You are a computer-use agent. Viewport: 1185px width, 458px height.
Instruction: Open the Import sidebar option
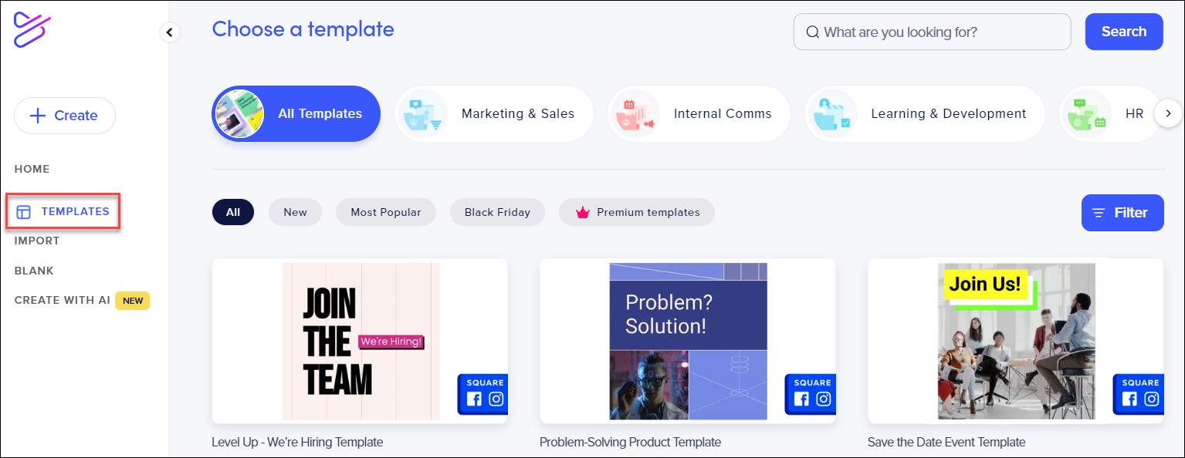point(37,241)
